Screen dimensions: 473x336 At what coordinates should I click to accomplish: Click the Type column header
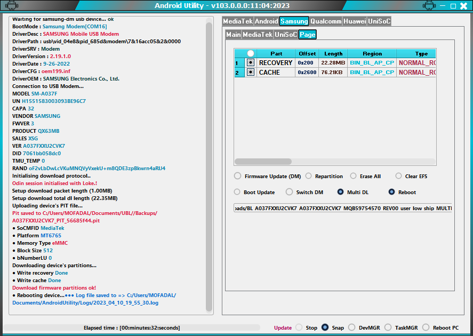pos(416,54)
